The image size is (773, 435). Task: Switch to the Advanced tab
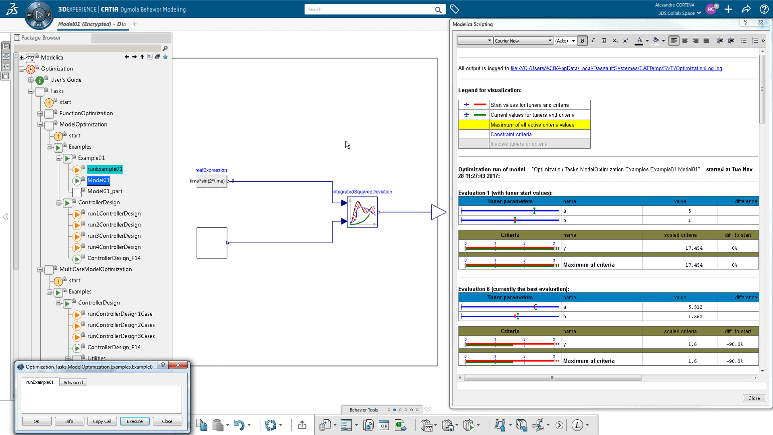(x=73, y=383)
